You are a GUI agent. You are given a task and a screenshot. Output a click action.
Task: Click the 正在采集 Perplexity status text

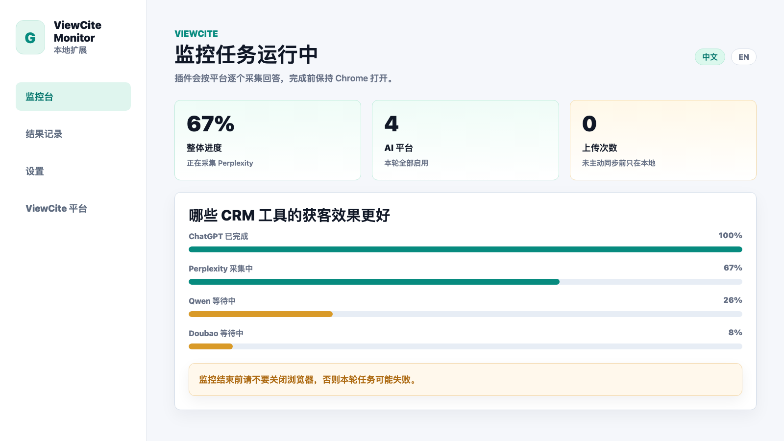tap(220, 163)
